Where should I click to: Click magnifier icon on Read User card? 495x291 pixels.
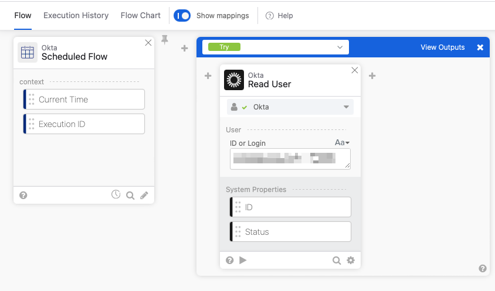[x=337, y=261]
